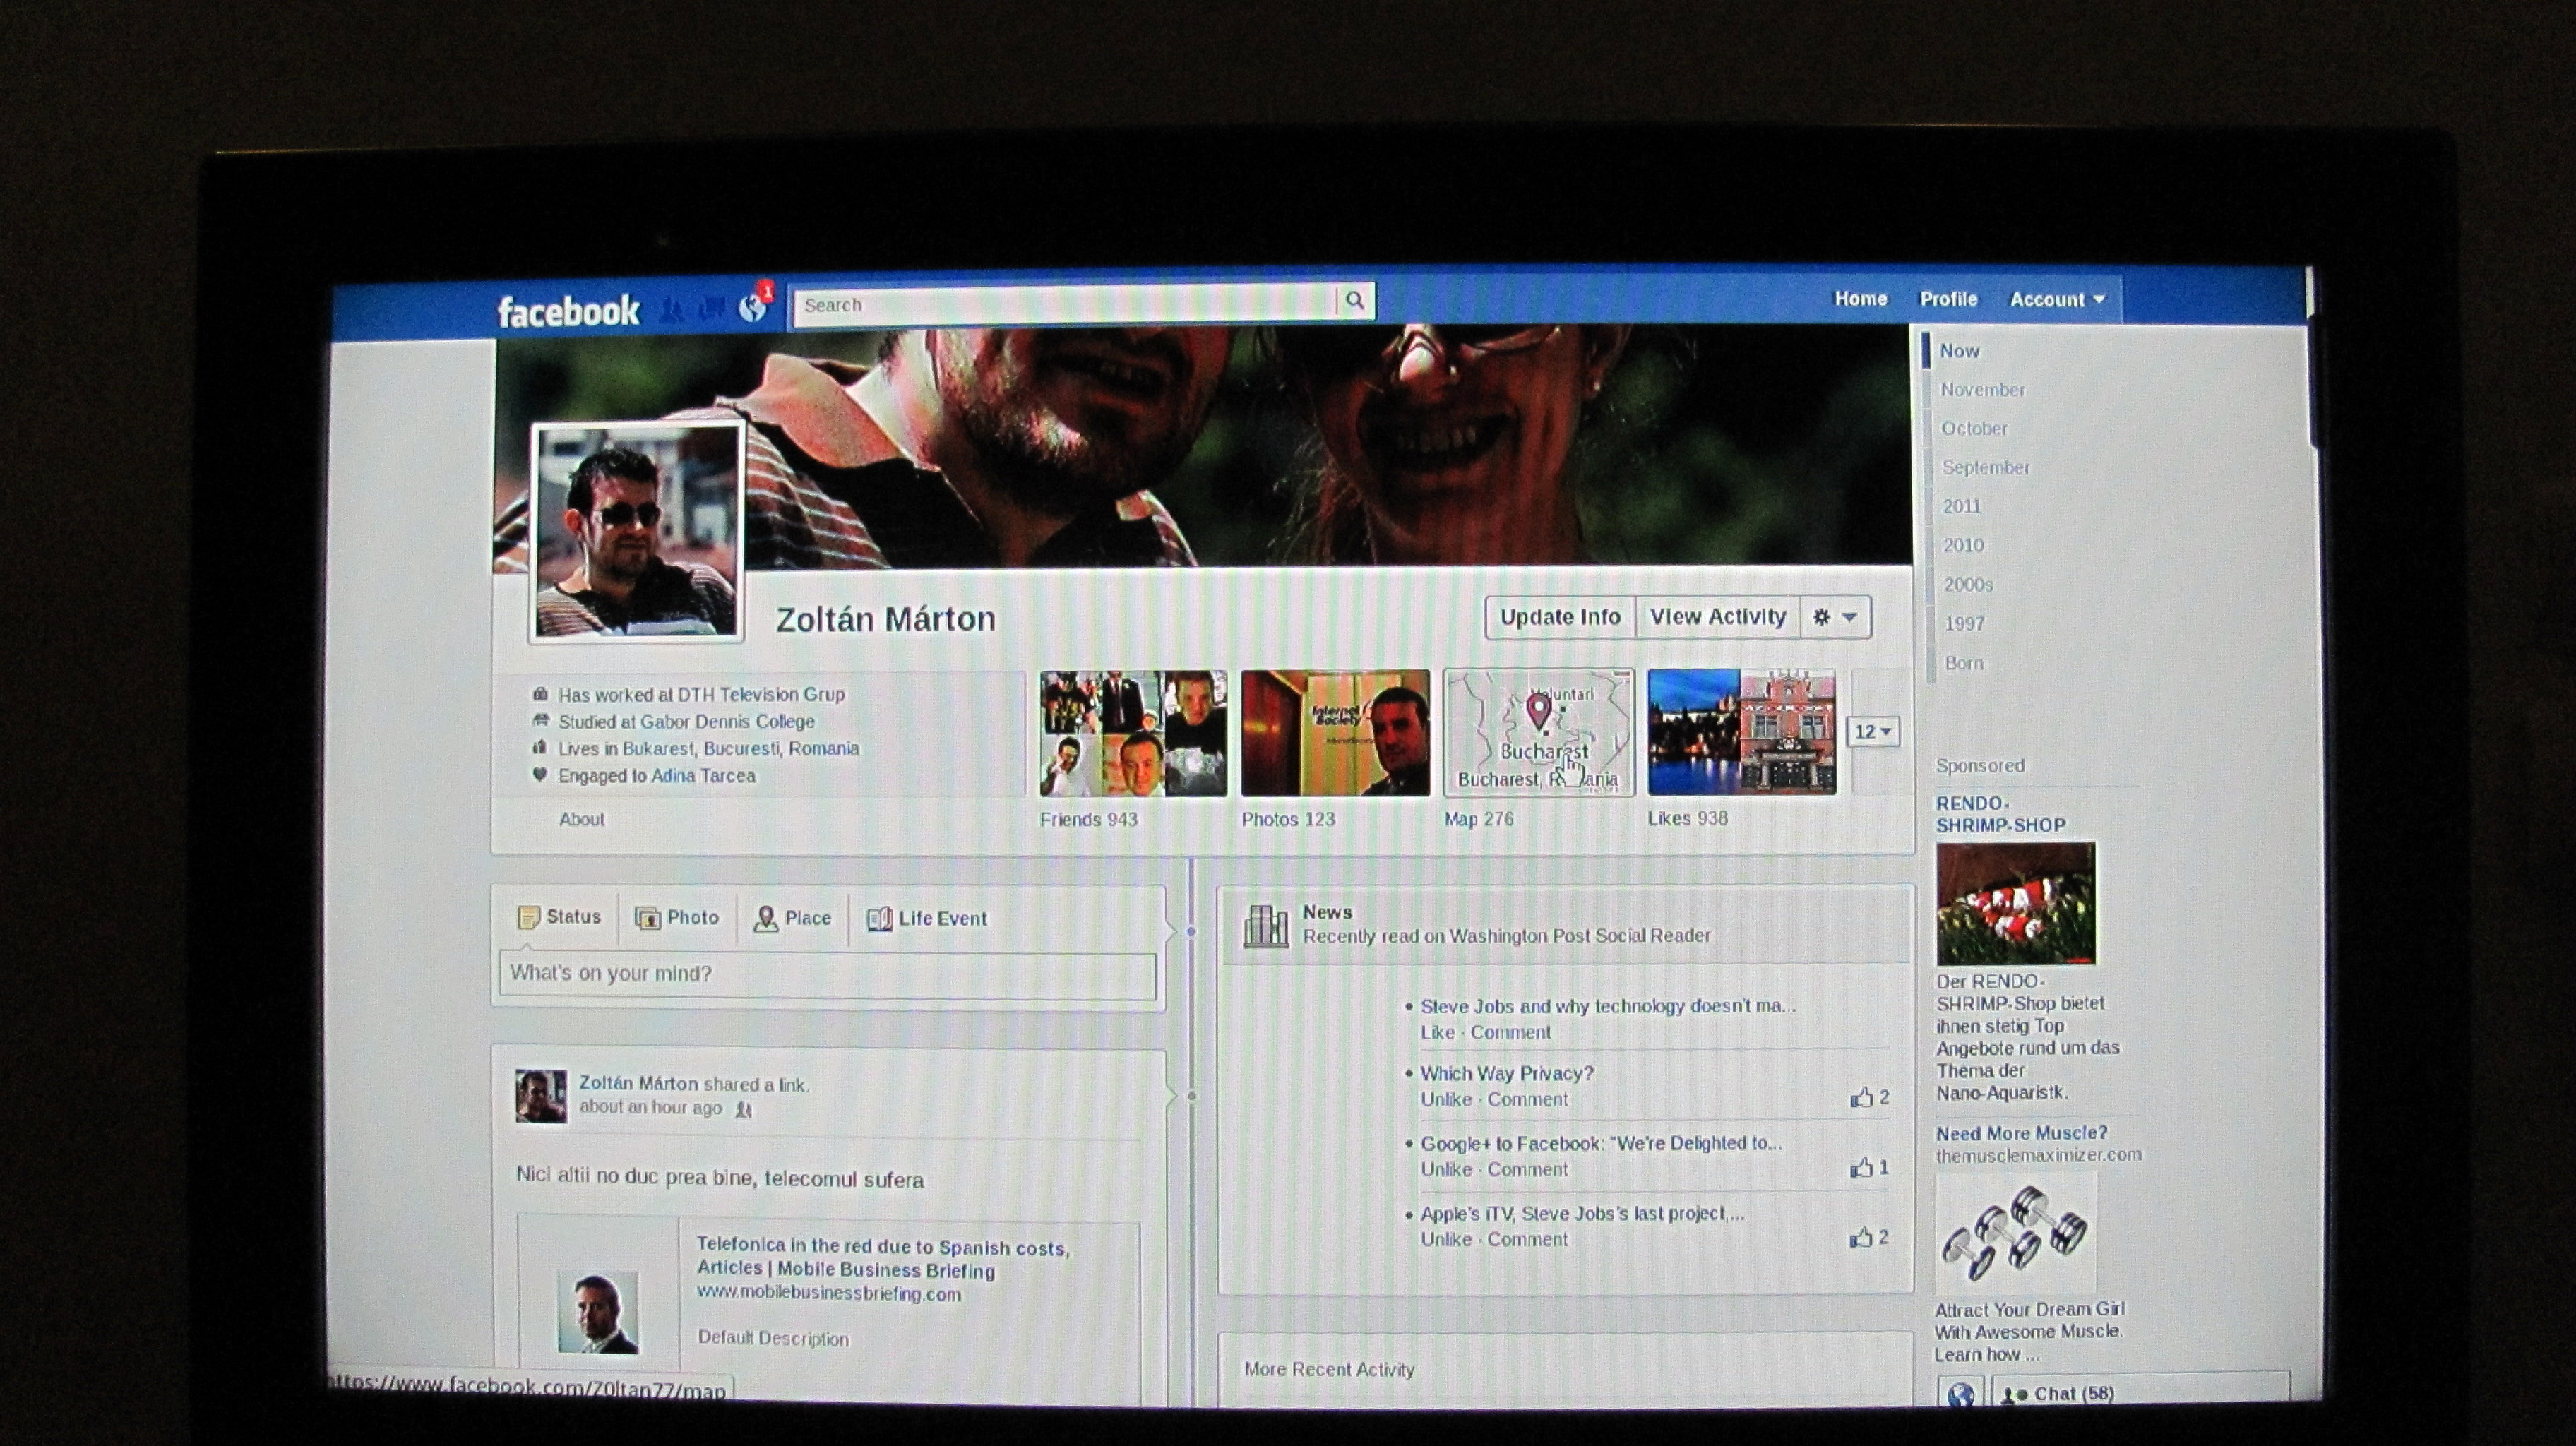Expand the Account dropdown menu

pos(2057,299)
